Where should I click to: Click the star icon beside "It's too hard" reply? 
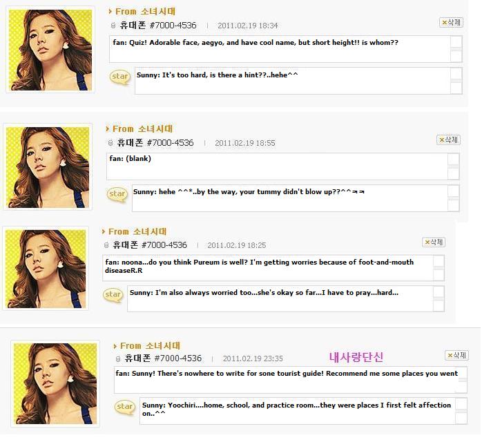point(120,77)
